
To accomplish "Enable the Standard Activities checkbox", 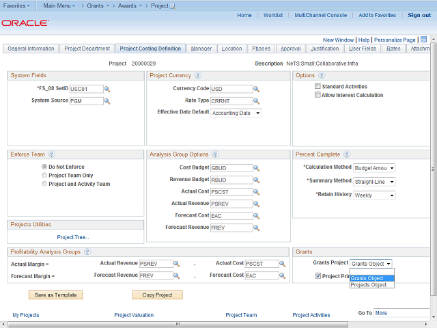I will (318, 87).
